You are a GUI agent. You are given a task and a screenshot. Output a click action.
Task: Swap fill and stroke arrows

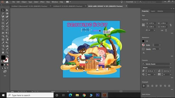8,56
